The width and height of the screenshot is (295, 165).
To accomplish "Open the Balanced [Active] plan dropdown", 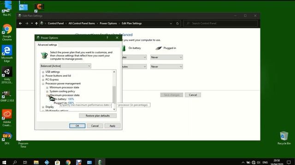I will click(x=65, y=66).
